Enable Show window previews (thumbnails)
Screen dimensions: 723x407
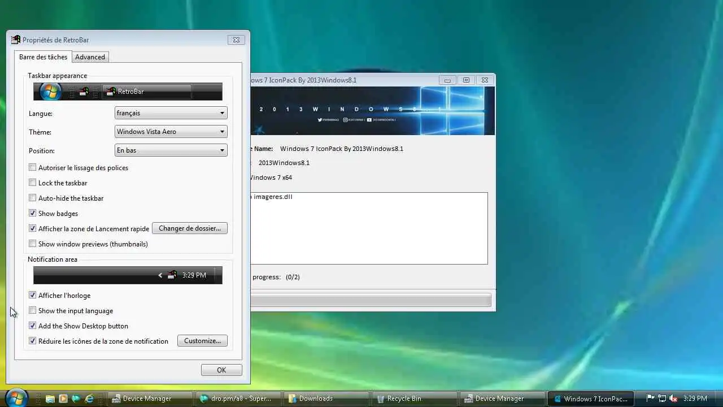point(33,244)
